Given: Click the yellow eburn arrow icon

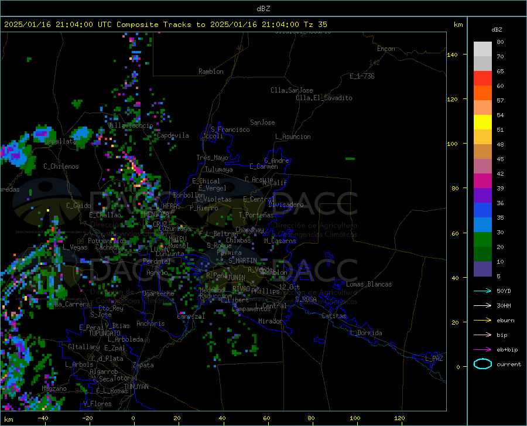Looking at the screenshot, I should [x=482, y=321].
